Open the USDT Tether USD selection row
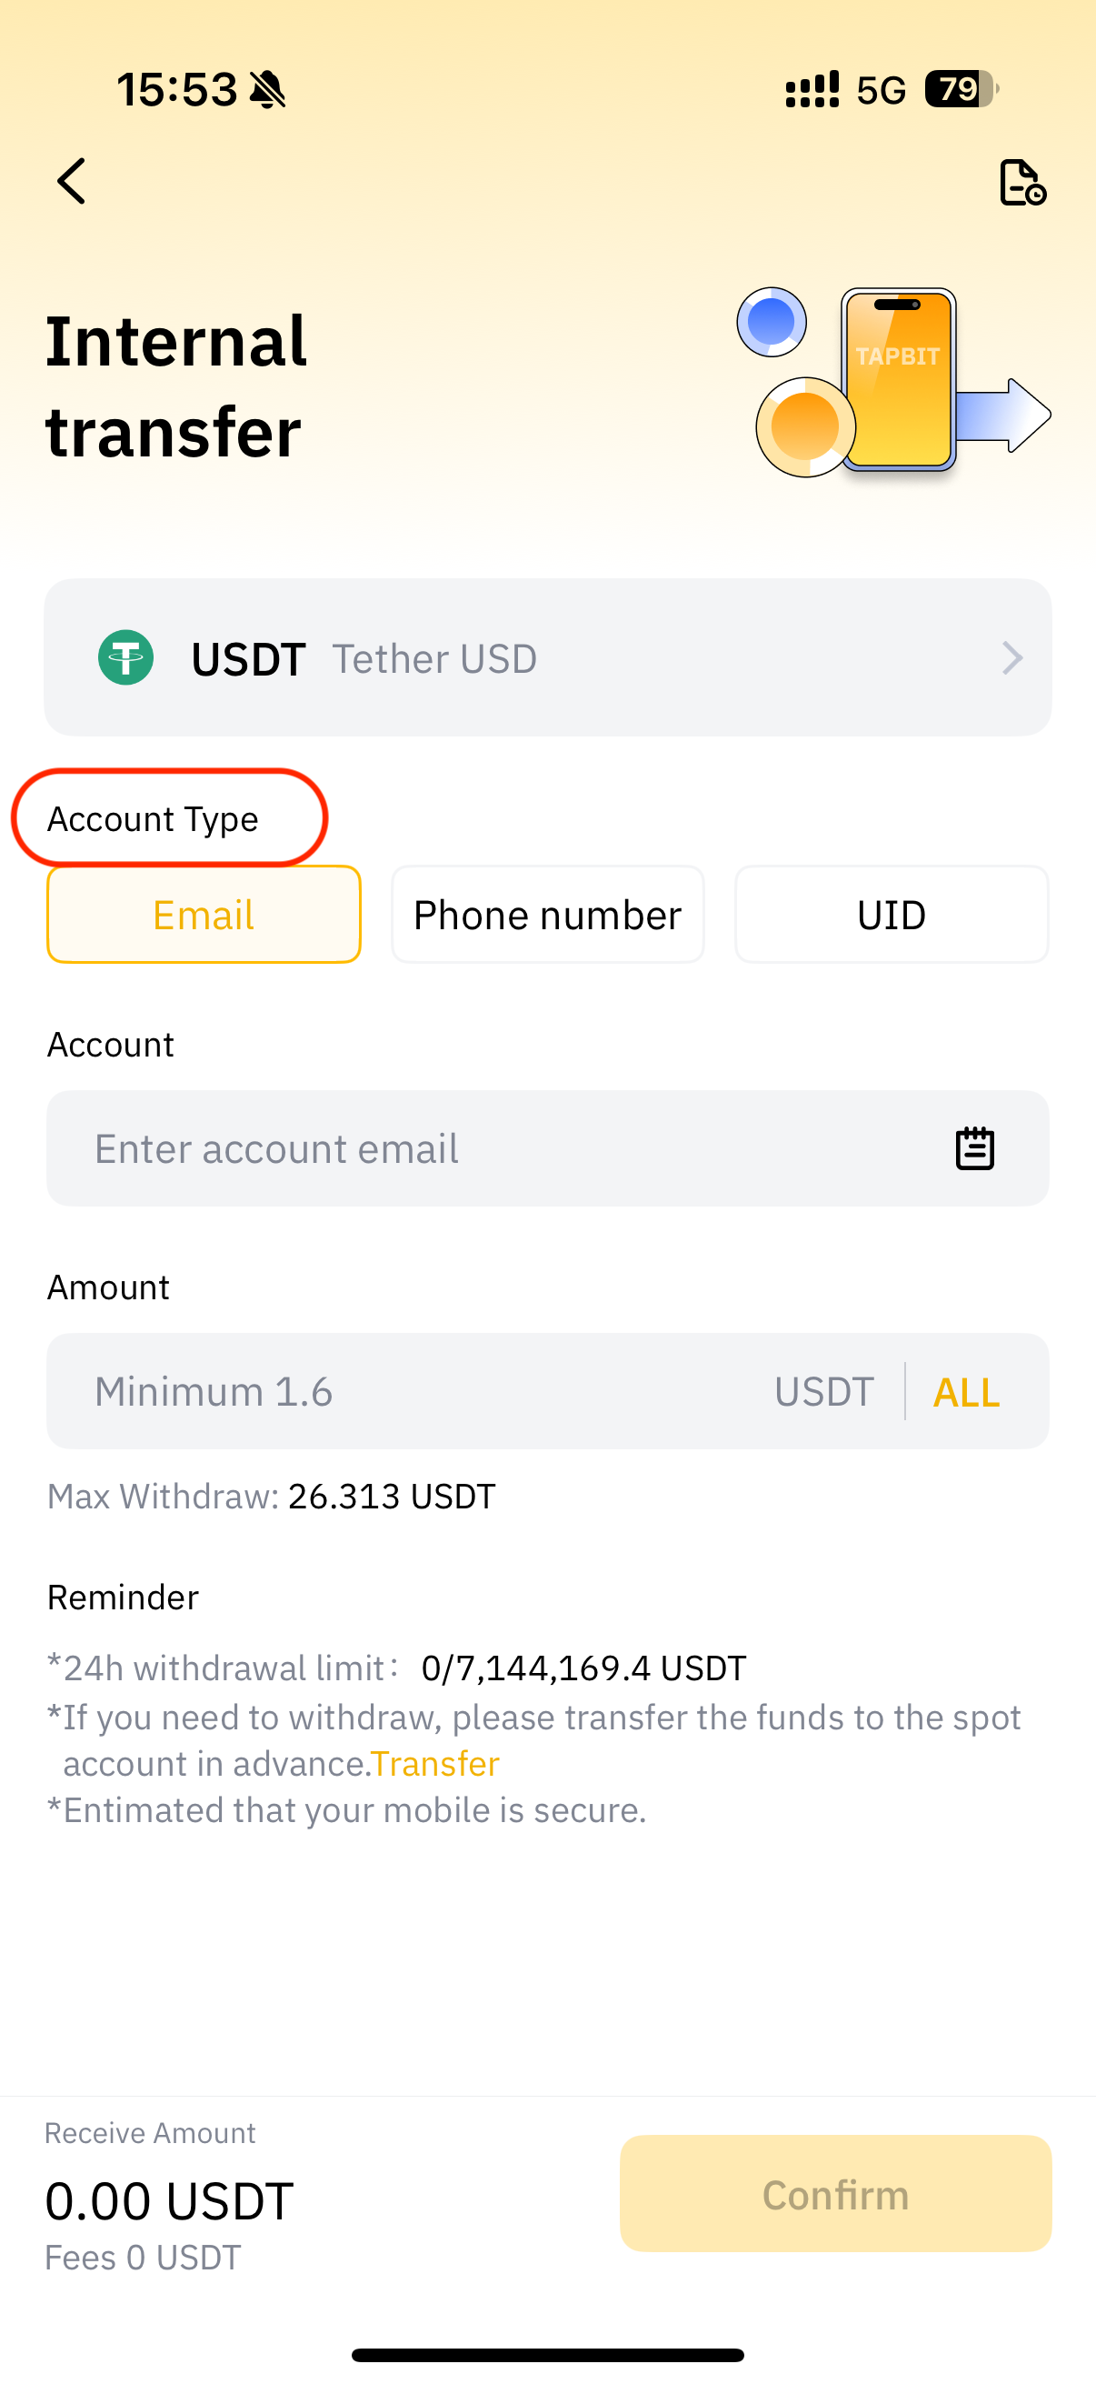 (547, 657)
